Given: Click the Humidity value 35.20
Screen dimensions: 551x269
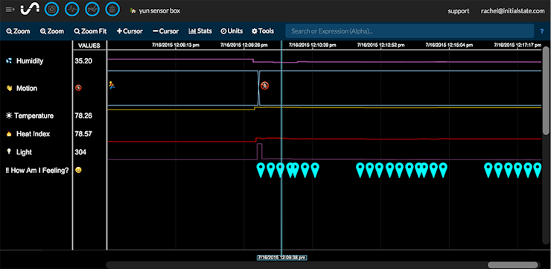Looking at the screenshot, I should 83,61.
